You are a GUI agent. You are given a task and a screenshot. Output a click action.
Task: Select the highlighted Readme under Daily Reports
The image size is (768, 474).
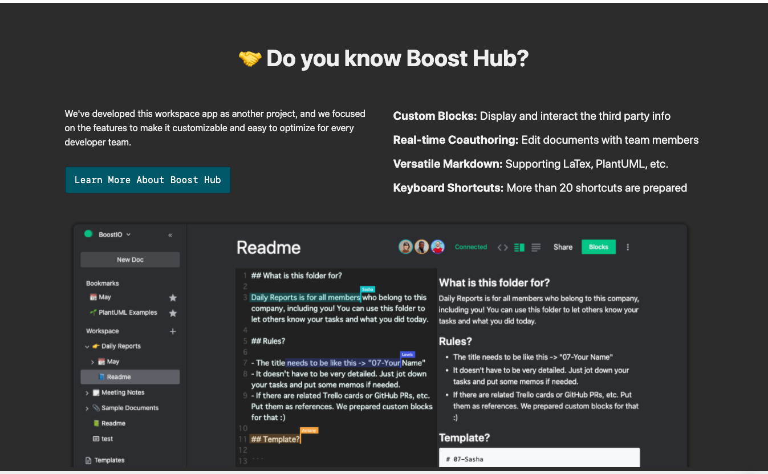tap(130, 377)
